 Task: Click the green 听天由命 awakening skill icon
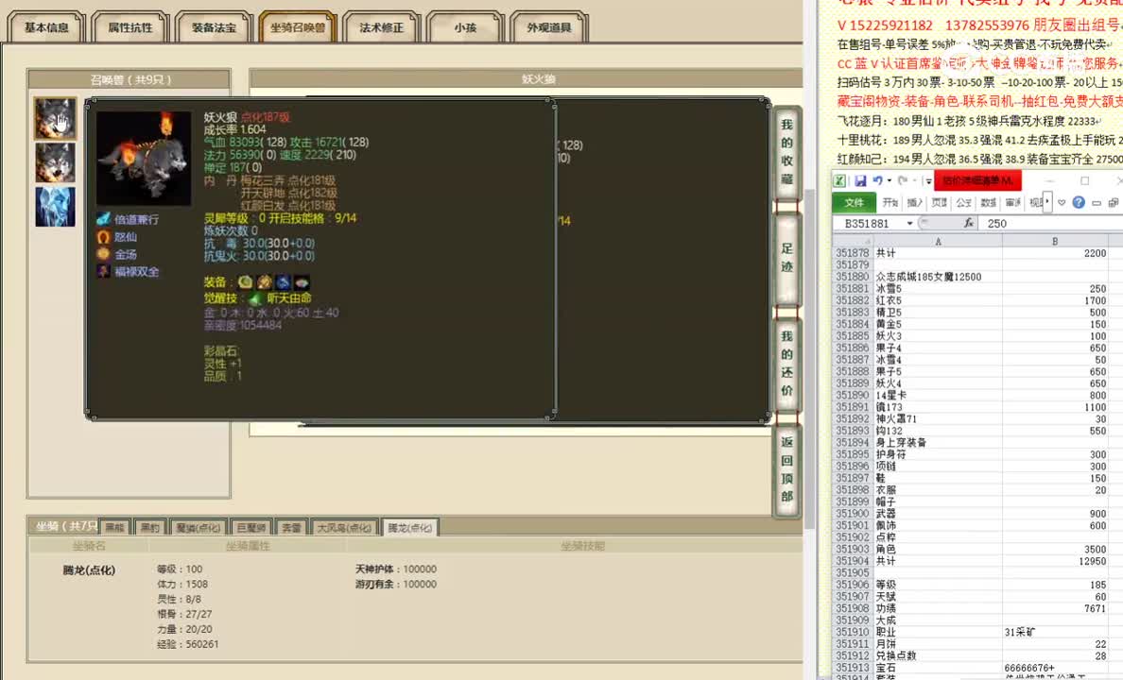[255, 298]
